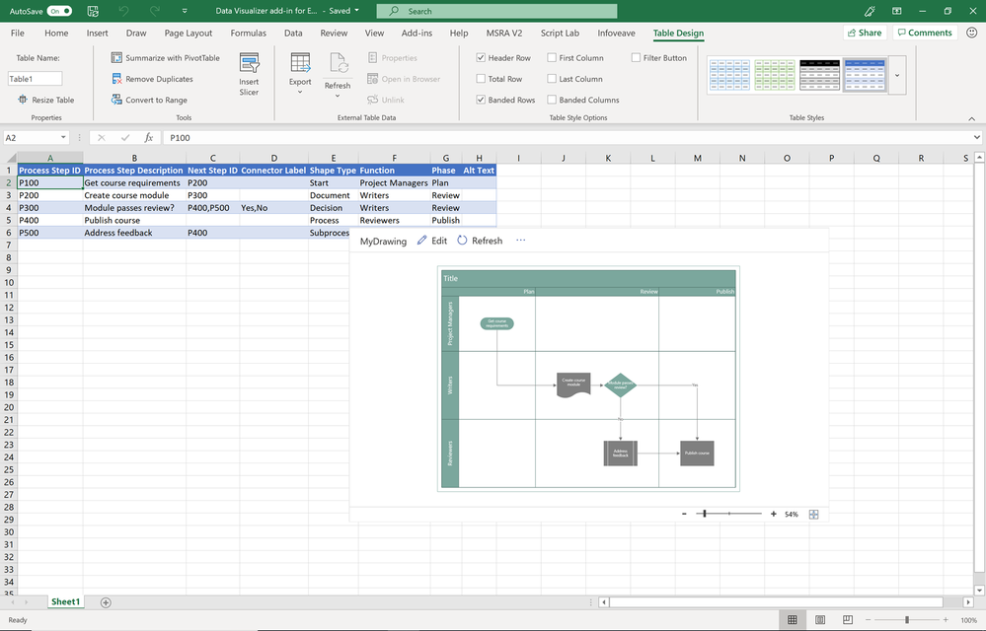Uncheck the Banded Rows checkbox
This screenshot has height=631, width=986.
[x=481, y=100]
